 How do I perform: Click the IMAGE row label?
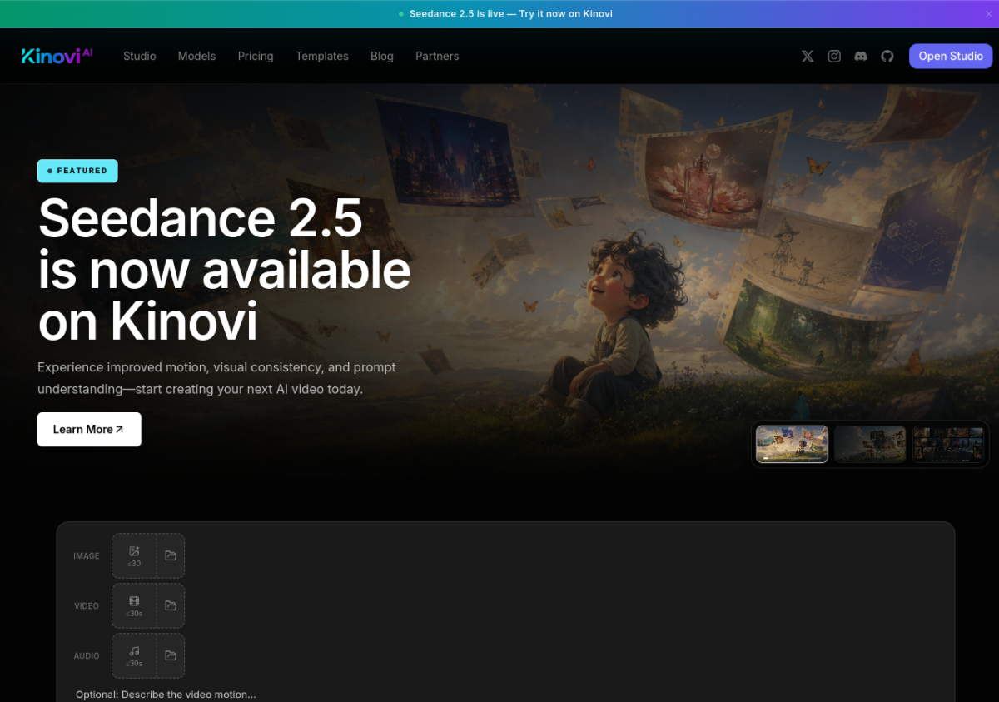(x=87, y=556)
